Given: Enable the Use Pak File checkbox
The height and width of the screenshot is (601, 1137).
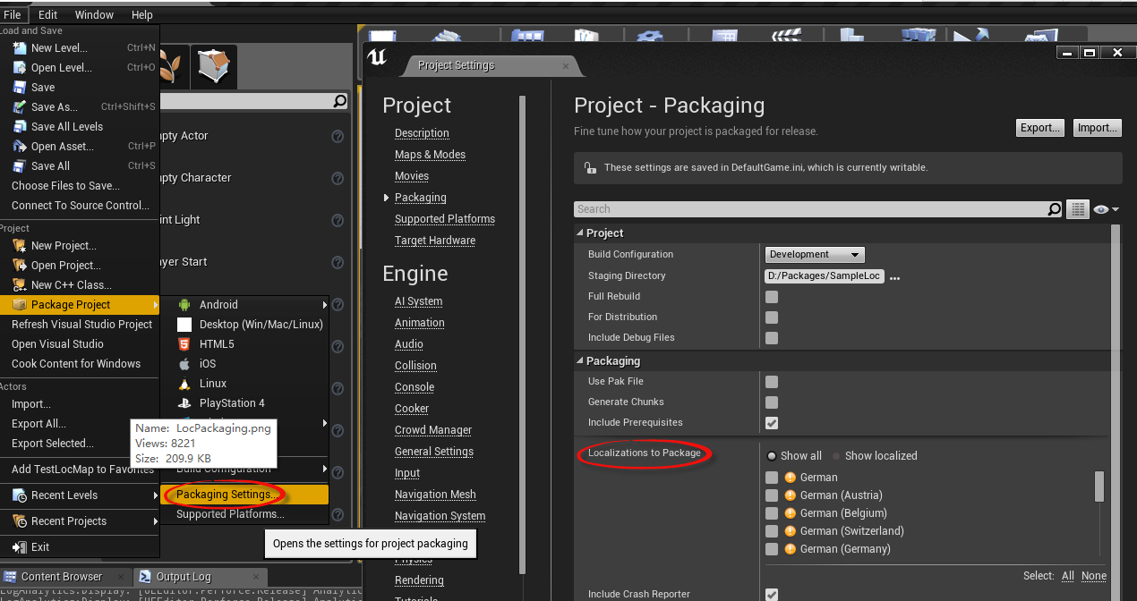Looking at the screenshot, I should tap(772, 382).
